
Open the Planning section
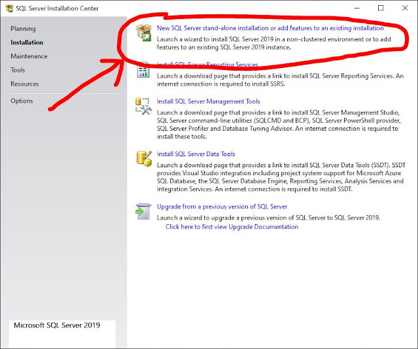click(x=23, y=29)
